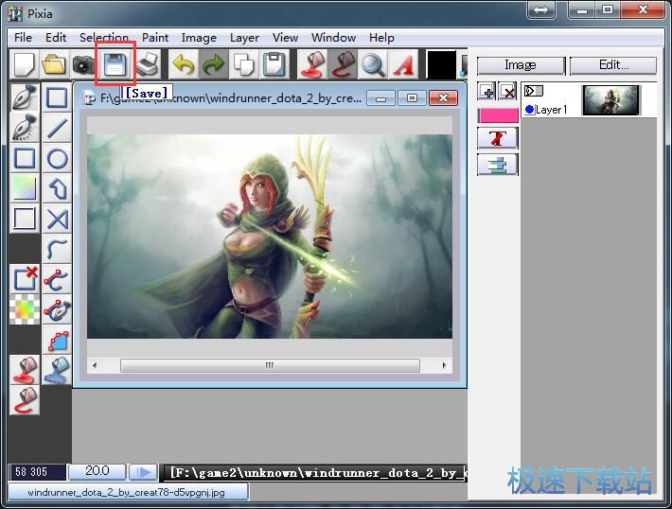The height and width of the screenshot is (509, 672).
Task: Click the Save floppy disk icon
Action: coord(115,64)
